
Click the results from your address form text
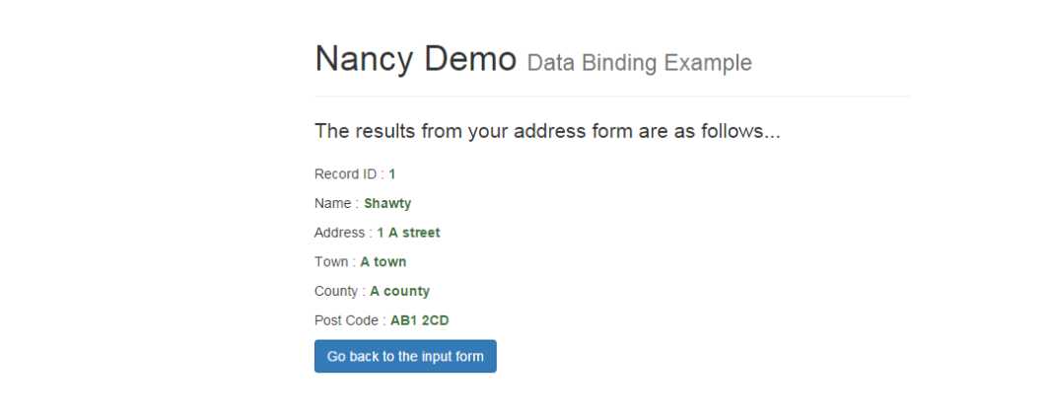coord(547,131)
